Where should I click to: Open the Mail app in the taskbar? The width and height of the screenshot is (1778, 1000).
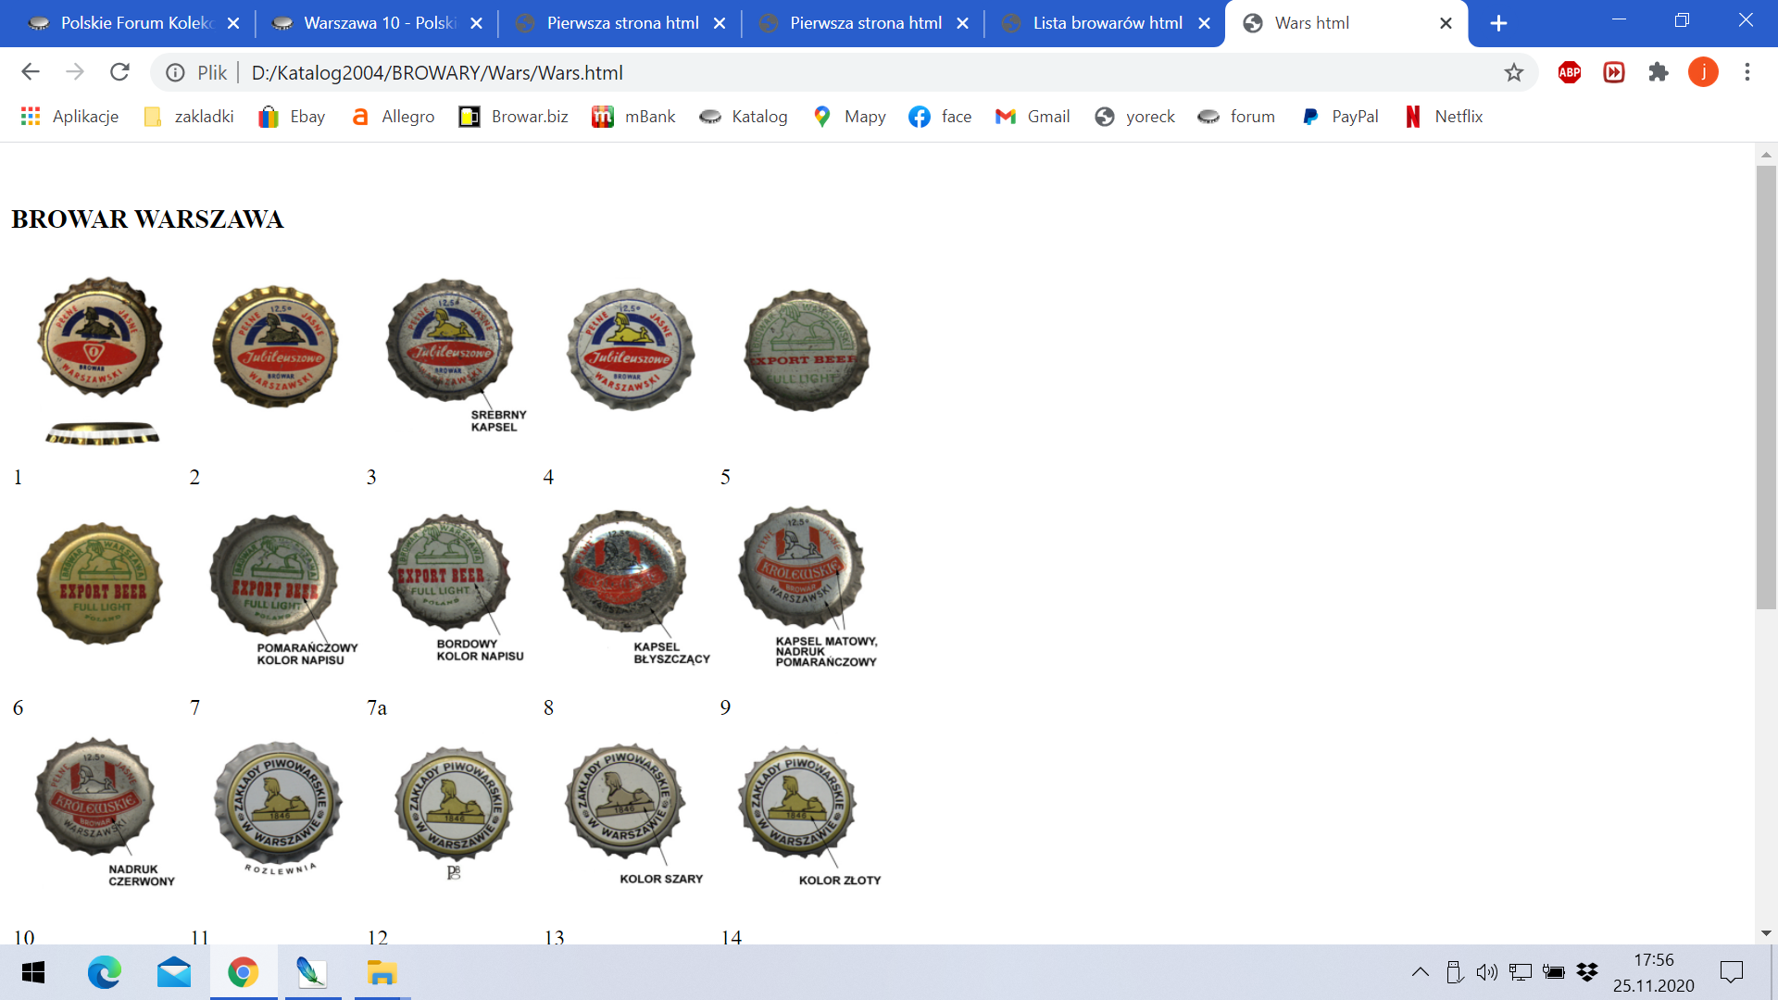tap(173, 972)
